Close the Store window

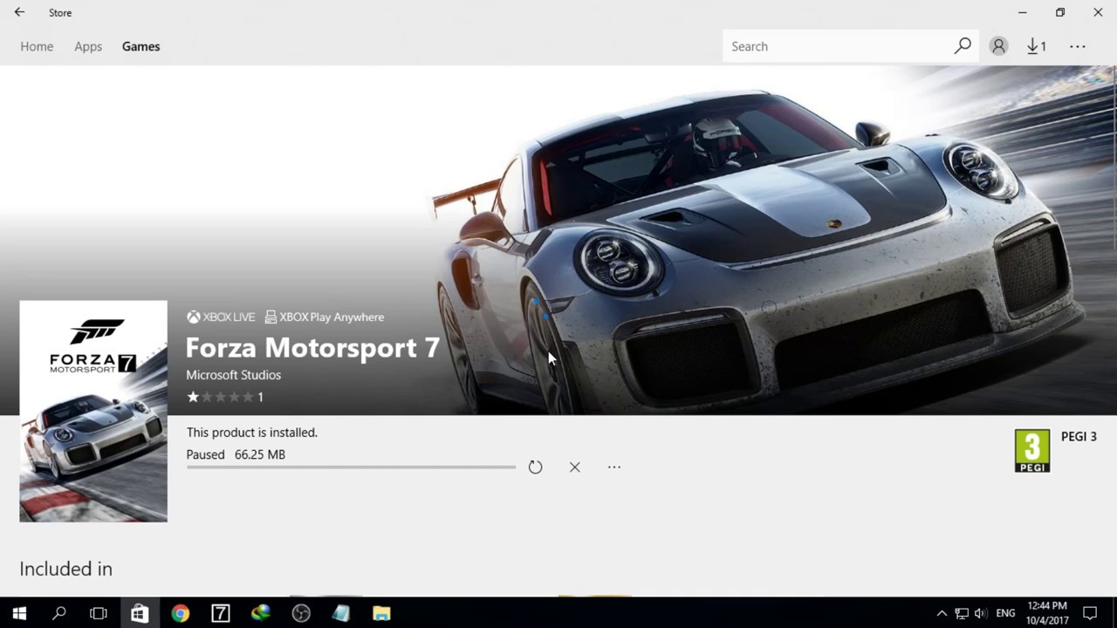click(x=1098, y=12)
